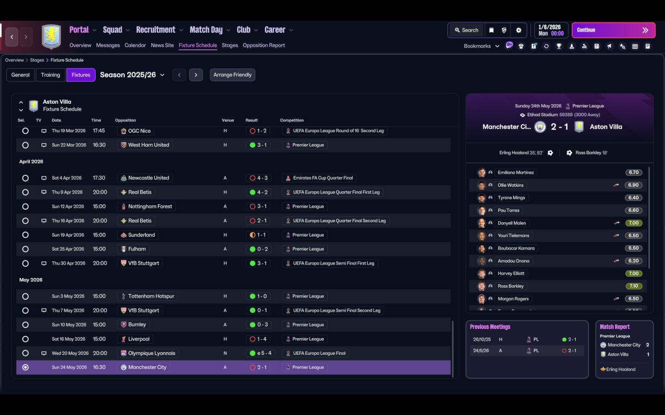Select the Liverpool fixture radio button
Image resolution: width=665 pixels, height=415 pixels.
25,339
